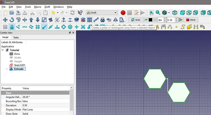Click the Draft Array tool icon
This screenshot has height=115, width=211.
tap(90, 20)
